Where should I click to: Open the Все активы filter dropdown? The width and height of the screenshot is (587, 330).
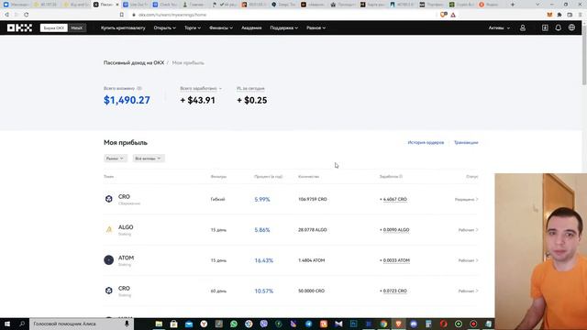coord(149,159)
